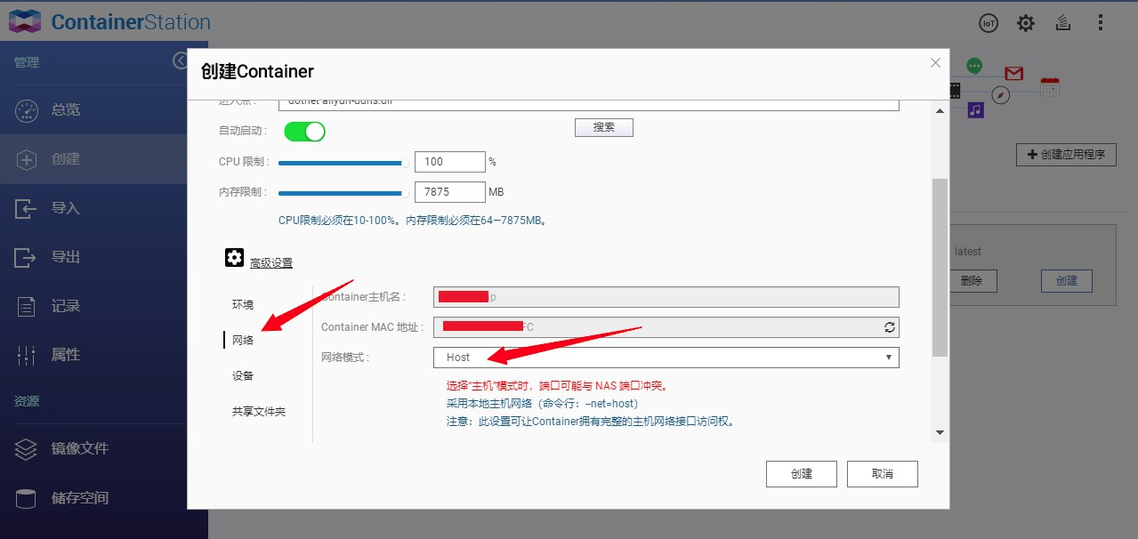Open 镜像文件 in the sidebar
The width and height of the screenshot is (1138, 539).
pyautogui.click(x=80, y=449)
